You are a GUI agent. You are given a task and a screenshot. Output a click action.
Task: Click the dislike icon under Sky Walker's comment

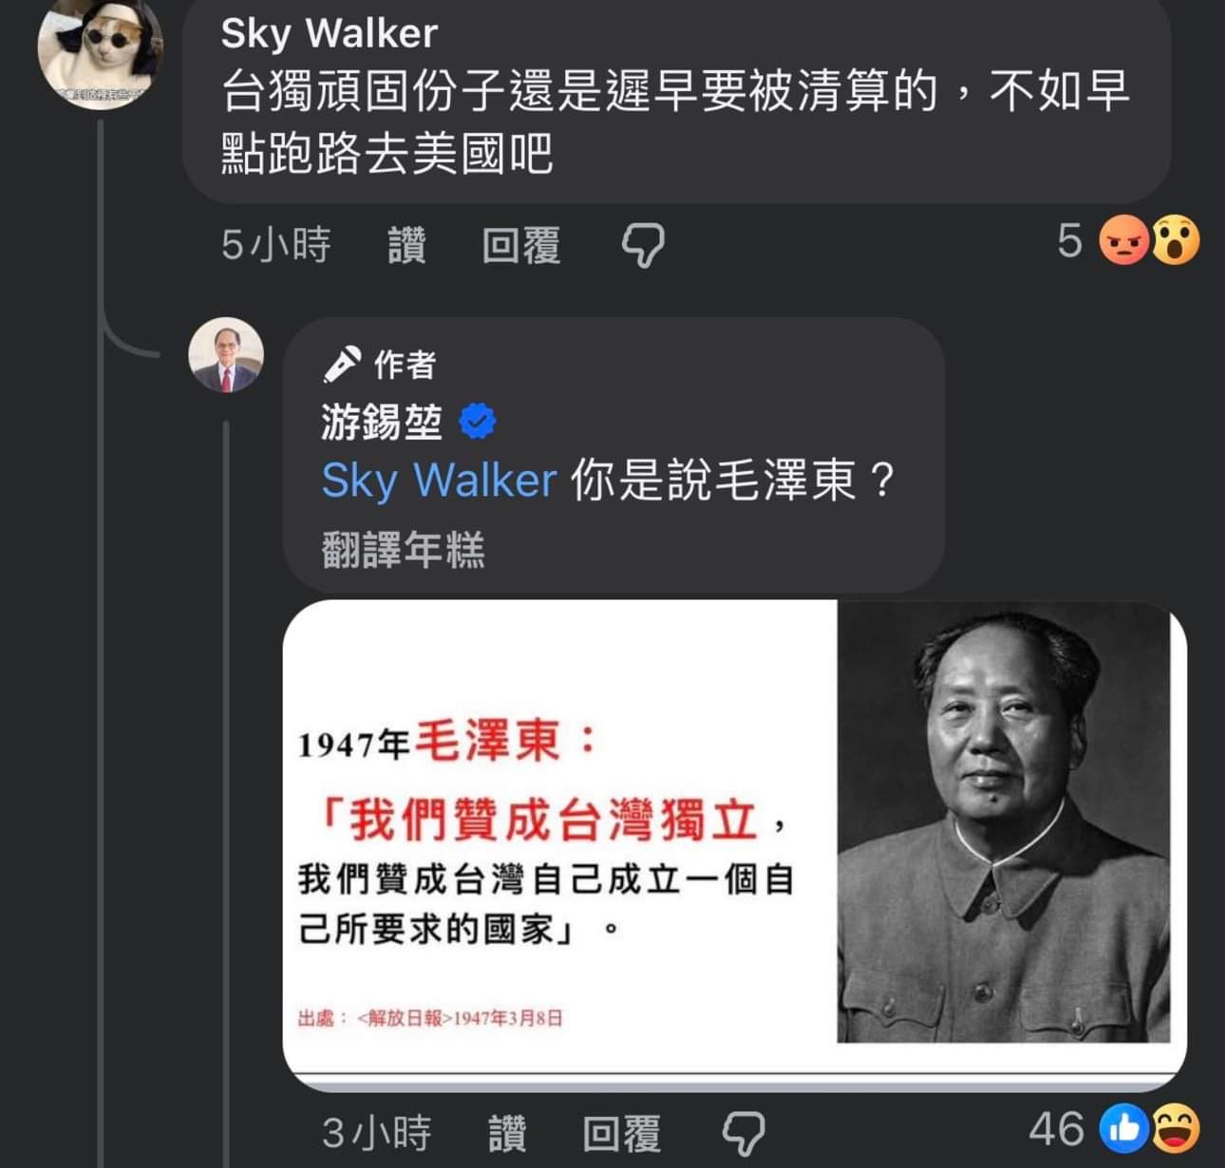pyautogui.click(x=643, y=246)
